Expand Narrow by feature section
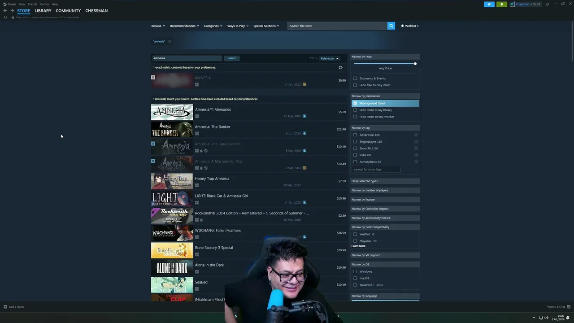 click(385, 200)
